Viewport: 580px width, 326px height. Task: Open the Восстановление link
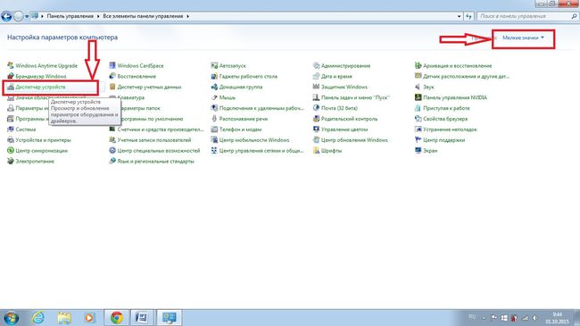coord(137,76)
